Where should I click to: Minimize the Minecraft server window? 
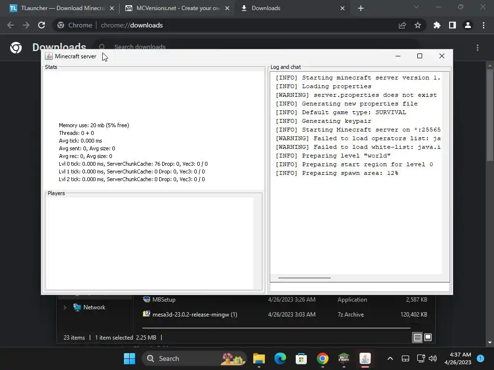(398, 56)
